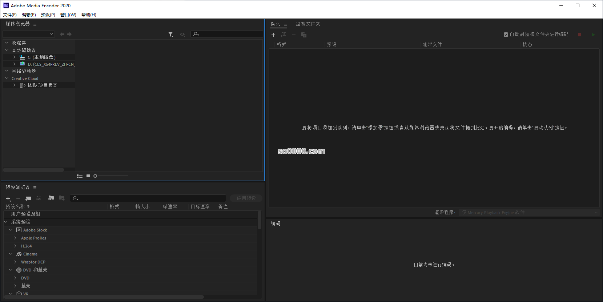Open the 预设(P) menu

point(48,15)
